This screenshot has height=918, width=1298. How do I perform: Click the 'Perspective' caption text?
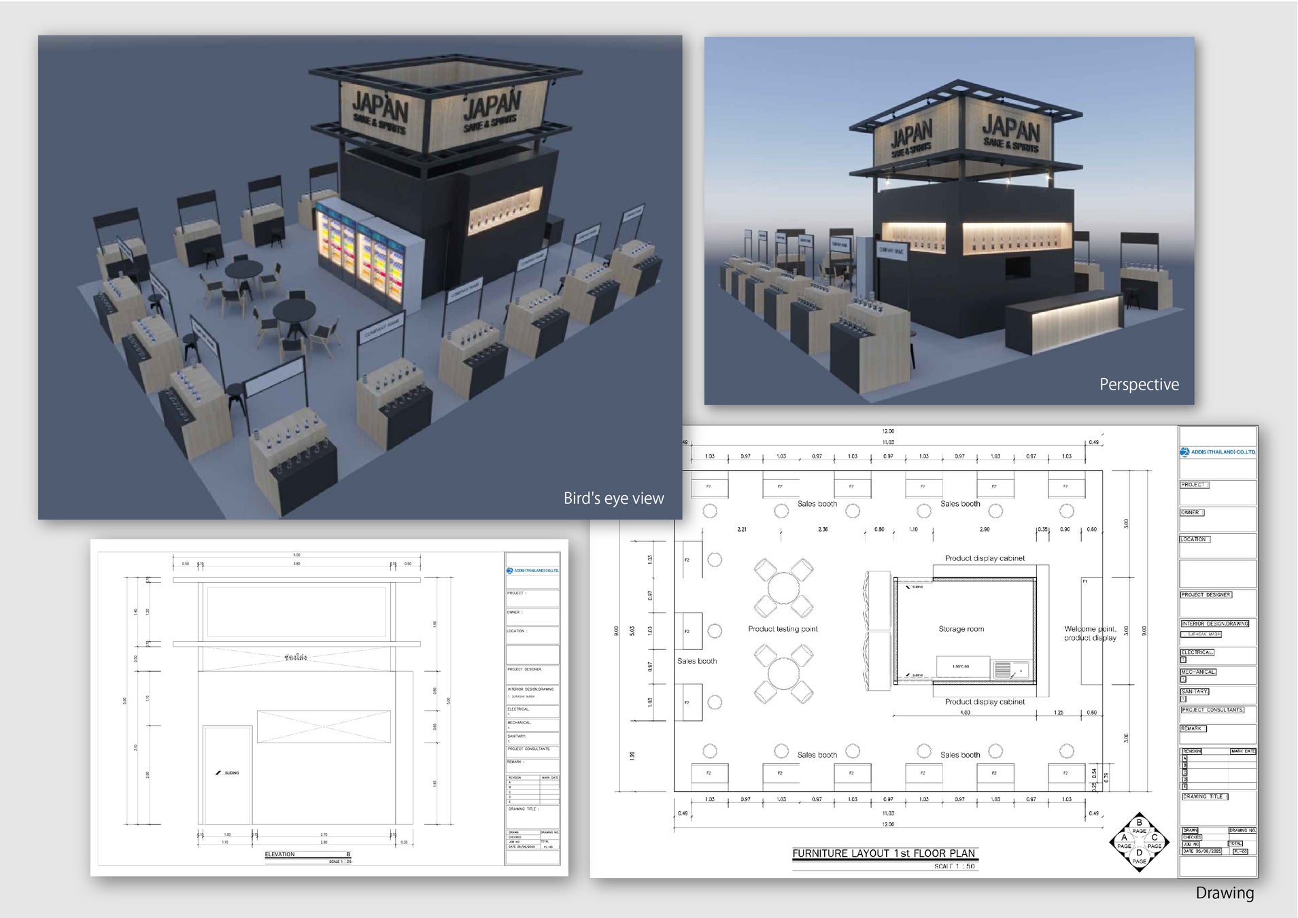click(x=1139, y=384)
